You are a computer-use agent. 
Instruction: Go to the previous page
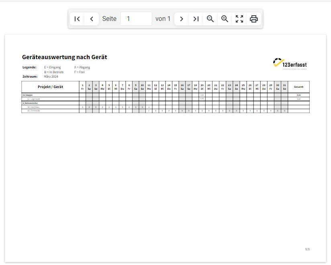(92, 19)
